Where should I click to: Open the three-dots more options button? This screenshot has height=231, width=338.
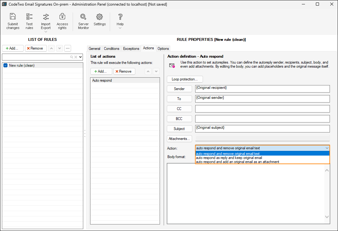tap(68, 48)
